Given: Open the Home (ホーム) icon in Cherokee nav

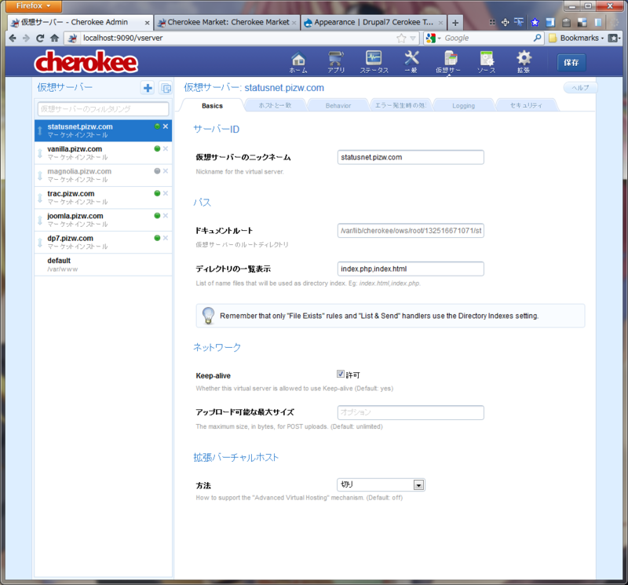Looking at the screenshot, I should pos(298,62).
